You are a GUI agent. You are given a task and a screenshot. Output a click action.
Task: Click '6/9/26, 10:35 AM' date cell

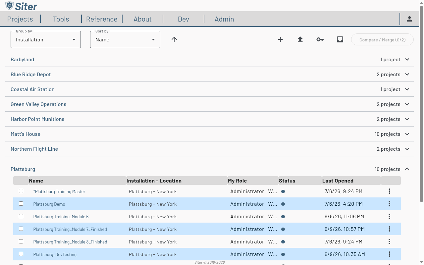tap(345, 254)
